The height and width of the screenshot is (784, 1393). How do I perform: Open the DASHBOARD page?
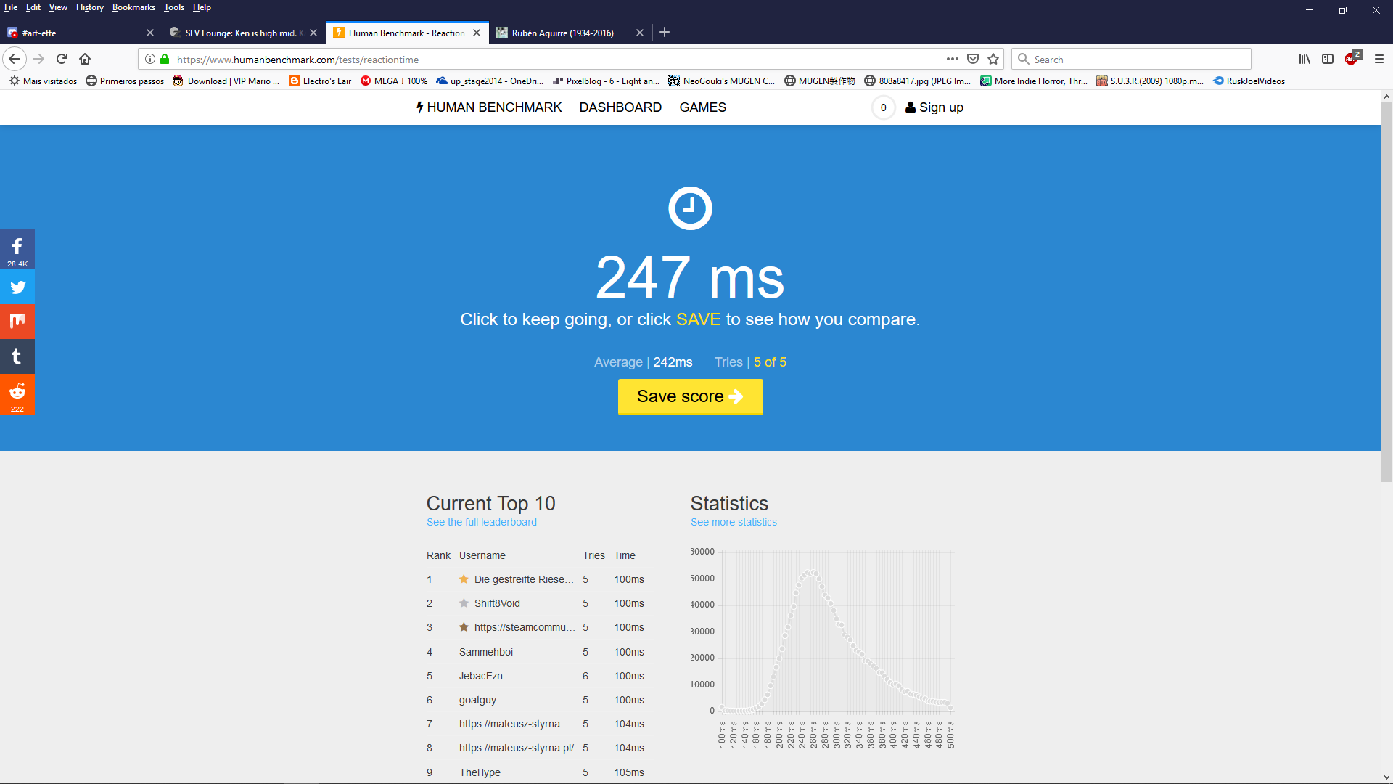click(620, 107)
